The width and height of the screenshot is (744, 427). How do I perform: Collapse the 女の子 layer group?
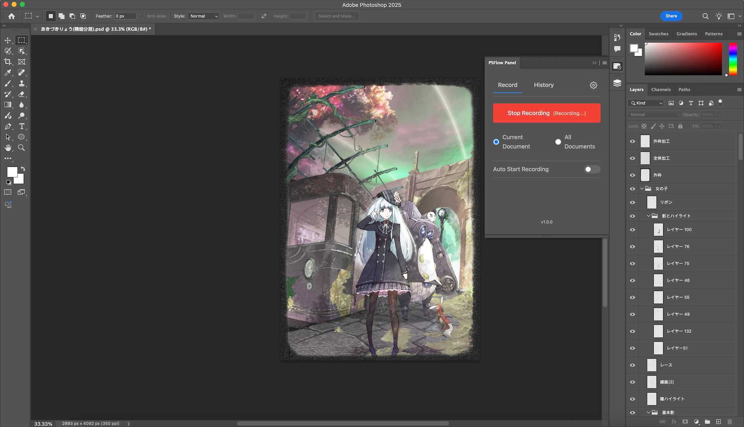[642, 189]
